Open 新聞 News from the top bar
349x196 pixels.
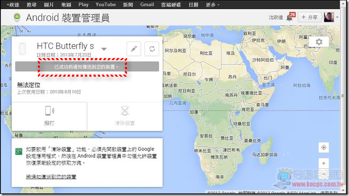[128, 5]
